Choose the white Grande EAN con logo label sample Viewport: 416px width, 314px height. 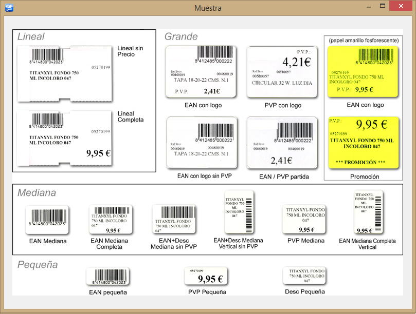point(201,72)
